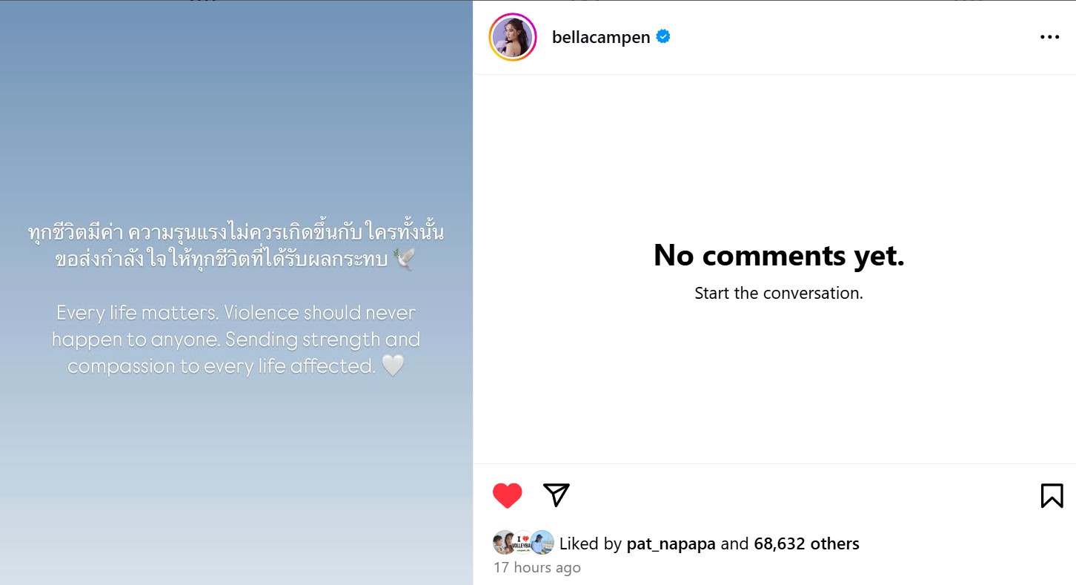Click the liker avatar with blue sky
The image size is (1076, 585).
pyautogui.click(x=542, y=543)
